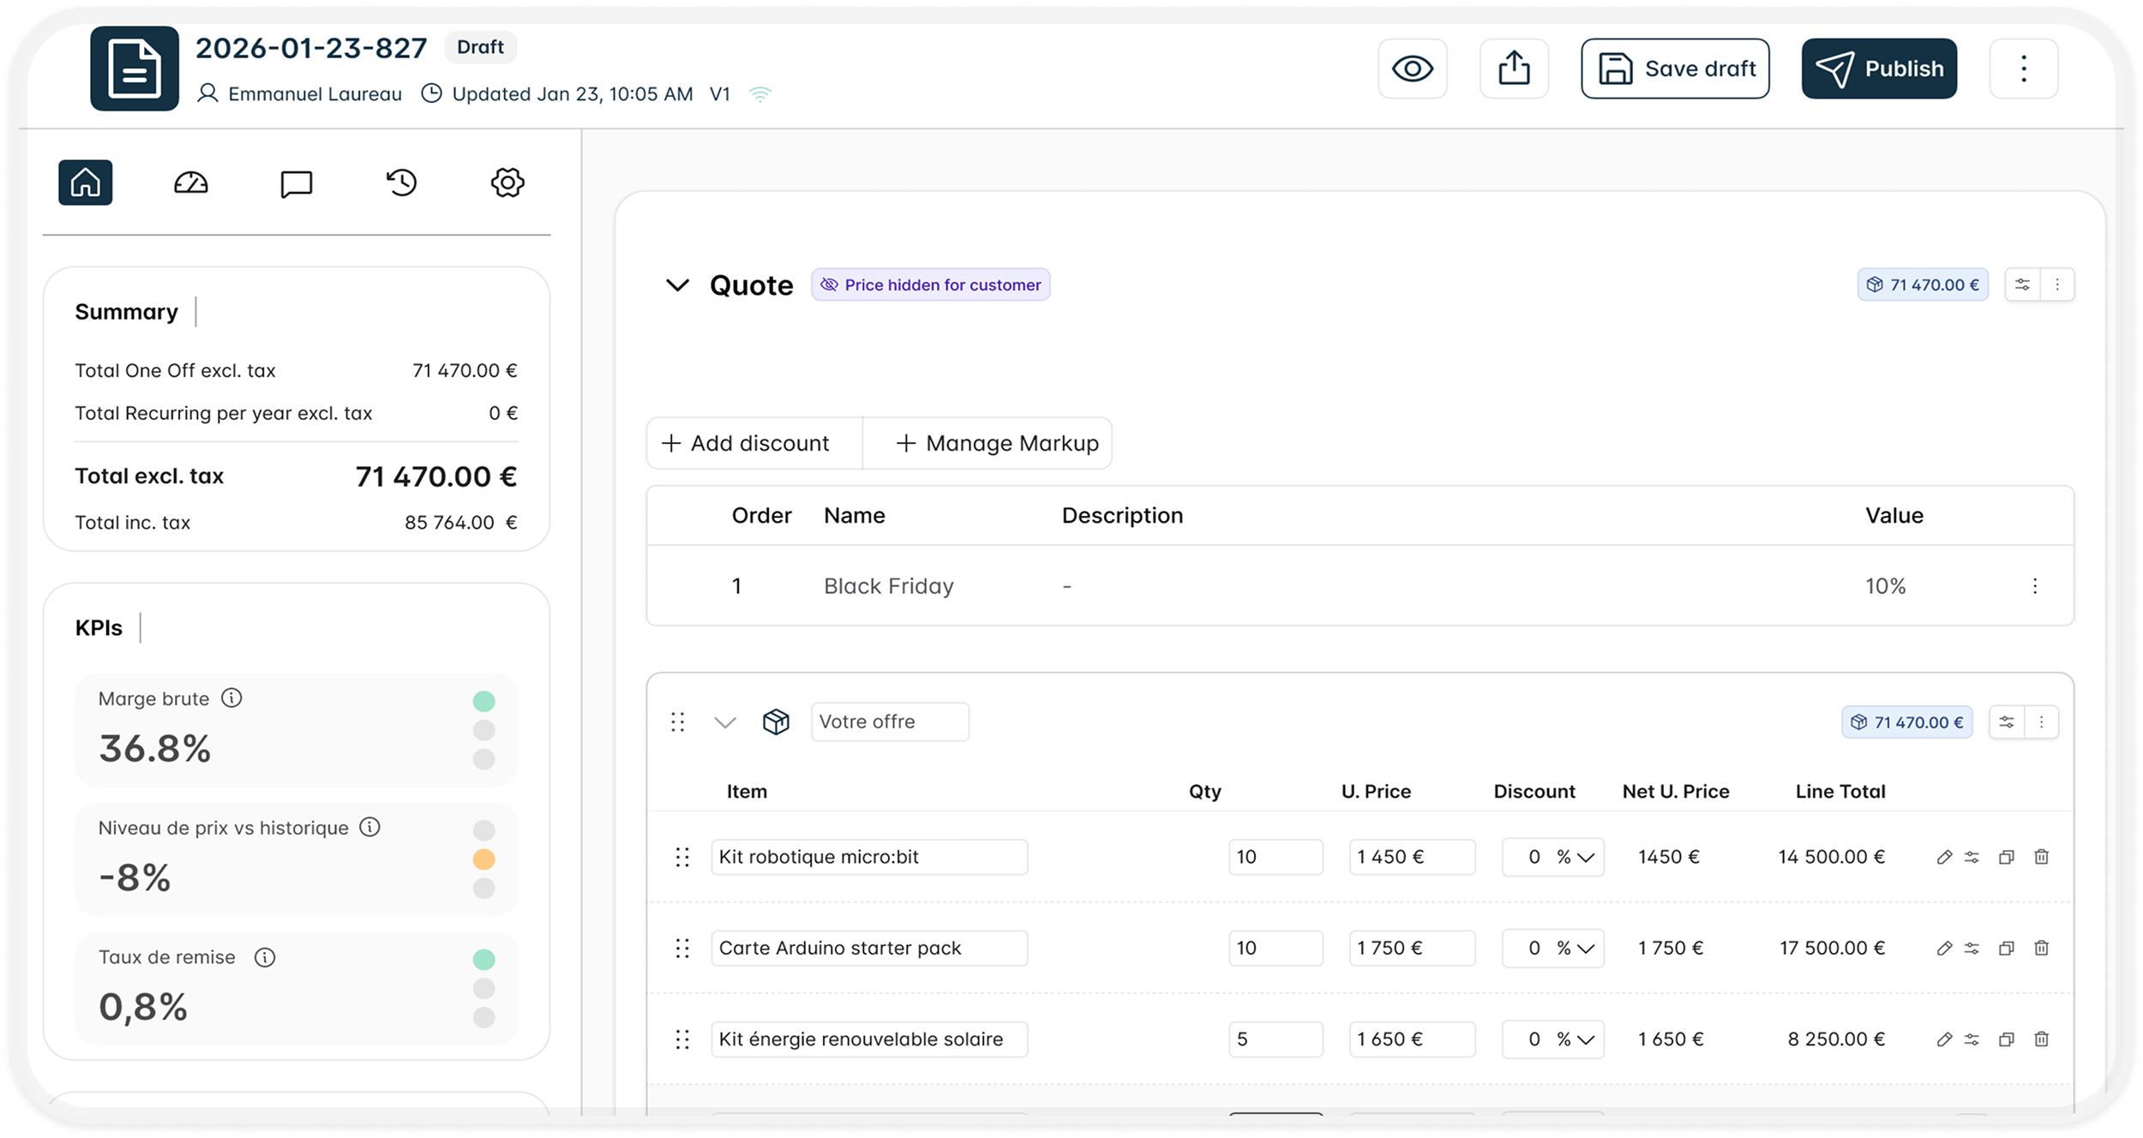2143x1138 pixels.
Task: Click the Publish button
Action: point(1879,69)
